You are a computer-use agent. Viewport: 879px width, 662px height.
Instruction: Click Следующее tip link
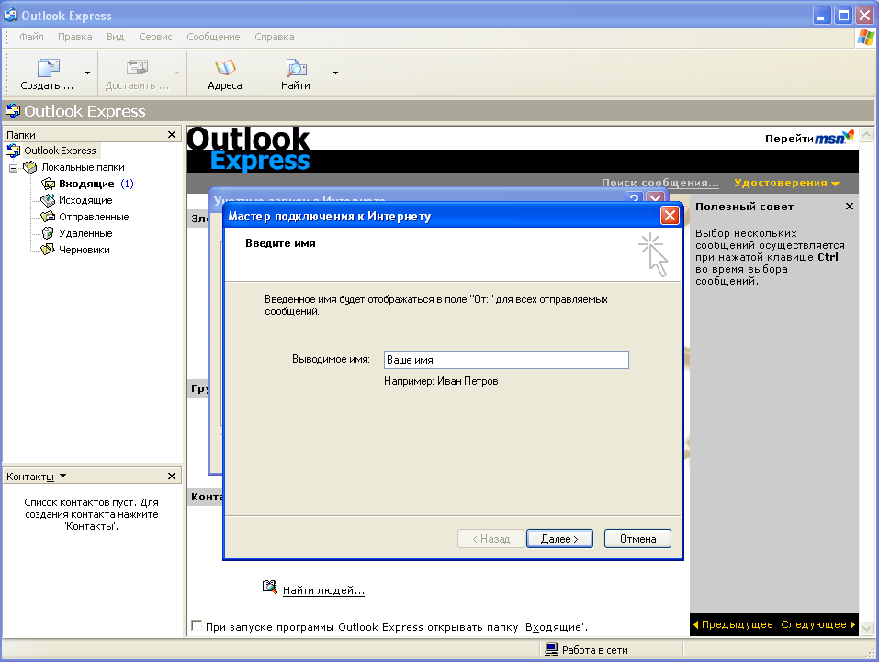[x=817, y=624]
